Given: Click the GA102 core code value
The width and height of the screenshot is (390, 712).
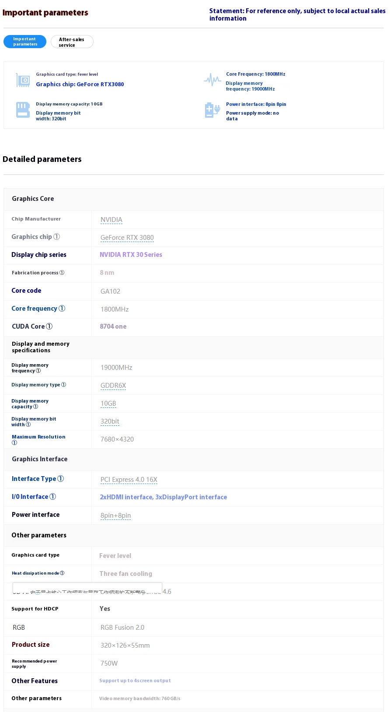Looking at the screenshot, I should 110,291.
